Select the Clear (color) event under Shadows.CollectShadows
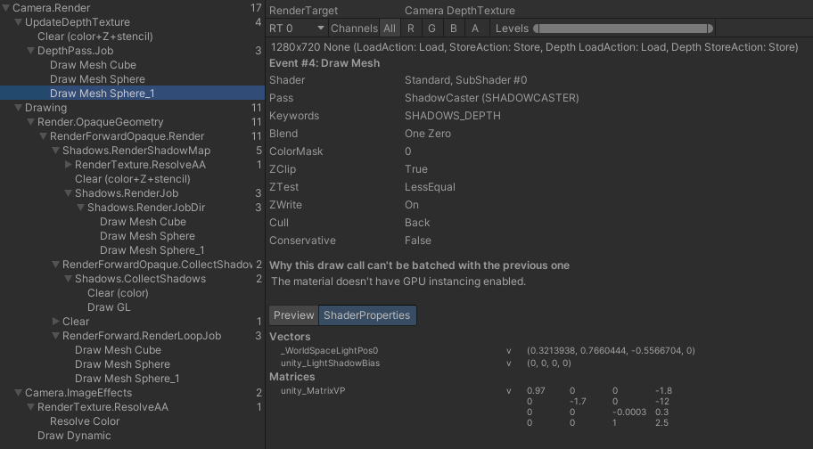Screen dimensions: 813x449 tap(118, 293)
